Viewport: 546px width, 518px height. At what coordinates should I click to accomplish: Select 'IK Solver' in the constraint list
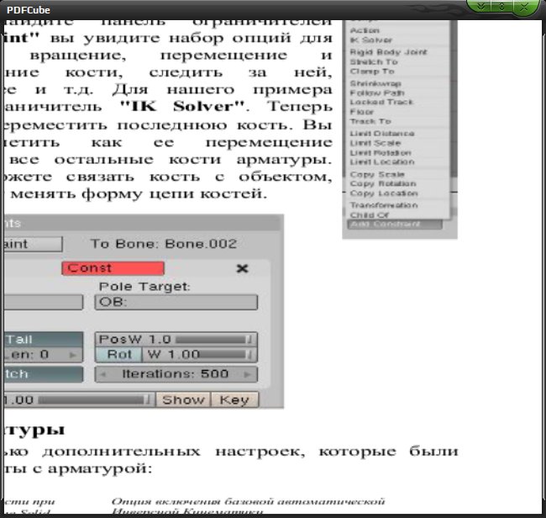pos(370,40)
